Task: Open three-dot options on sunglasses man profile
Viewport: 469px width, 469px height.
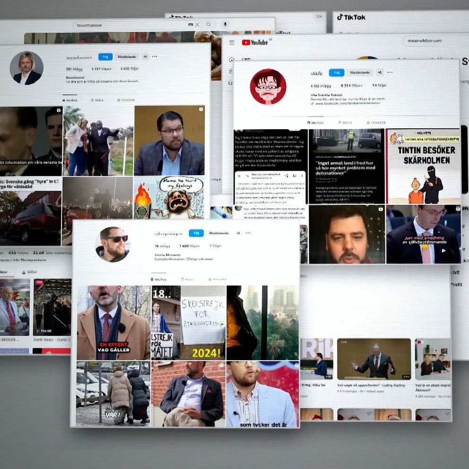Action: point(248,233)
